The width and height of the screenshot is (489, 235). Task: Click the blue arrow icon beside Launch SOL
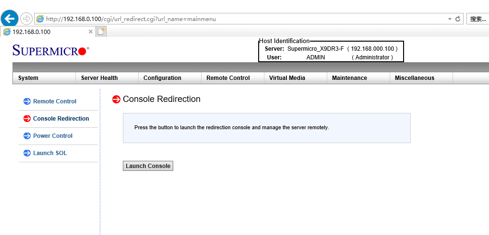coord(27,153)
